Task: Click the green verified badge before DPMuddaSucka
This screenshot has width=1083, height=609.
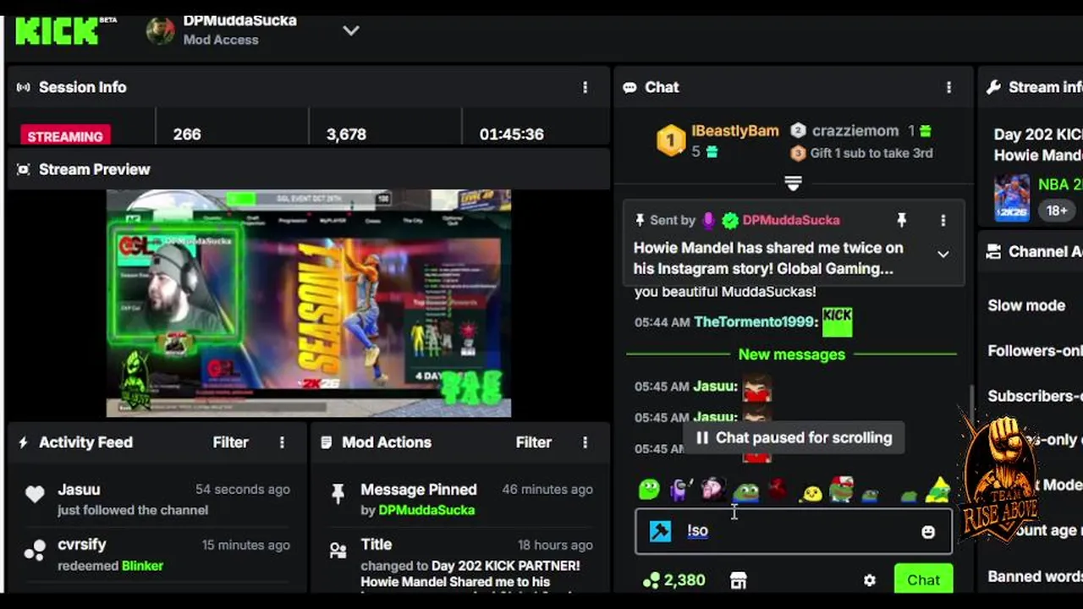Action: coord(730,220)
